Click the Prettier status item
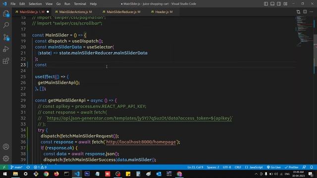This screenshot has width=317, height=178. point(292,167)
